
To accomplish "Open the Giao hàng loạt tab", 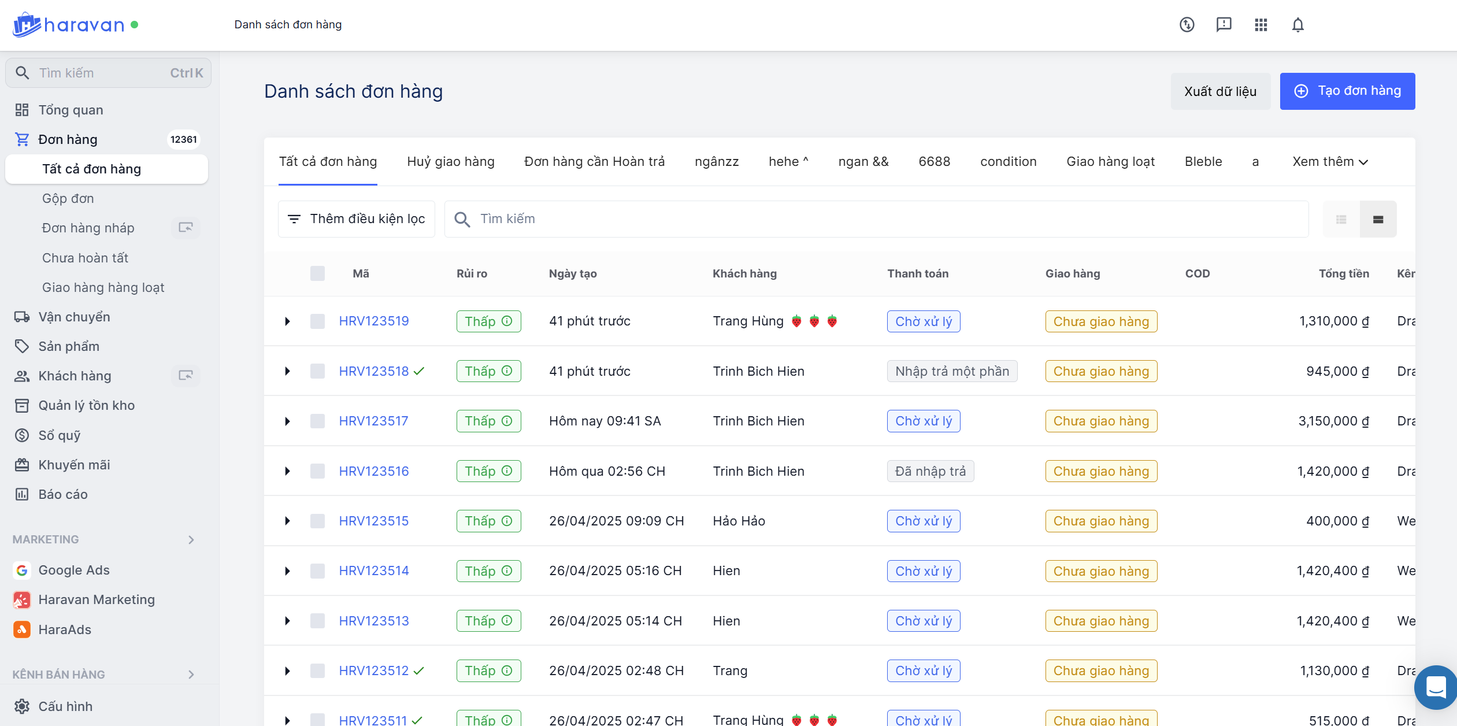I will [1110, 162].
